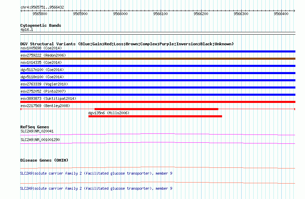Screen dimensions: 305x199
Task: Select the esv2763339 (Vogler2010) label
Action: 44,84
